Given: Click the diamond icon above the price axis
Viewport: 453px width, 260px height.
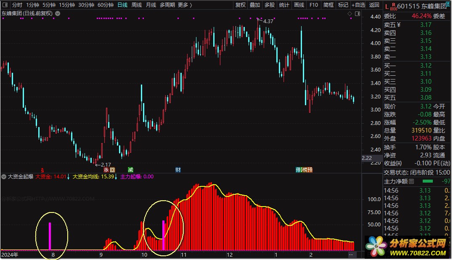Looking at the screenshot, I should 350,13.
